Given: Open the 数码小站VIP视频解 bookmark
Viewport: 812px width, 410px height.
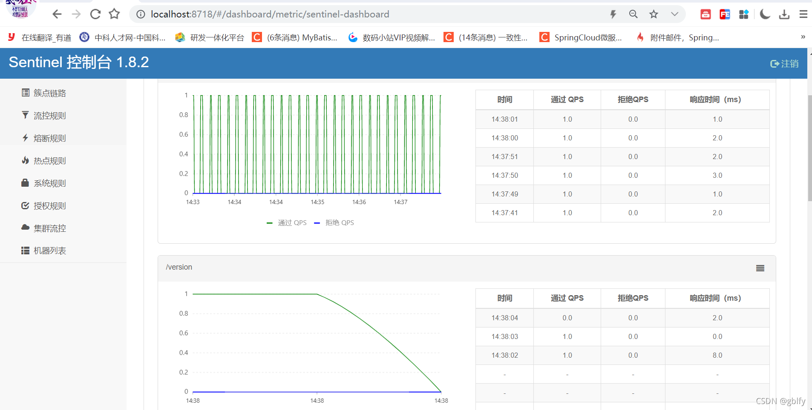Looking at the screenshot, I should (392, 37).
